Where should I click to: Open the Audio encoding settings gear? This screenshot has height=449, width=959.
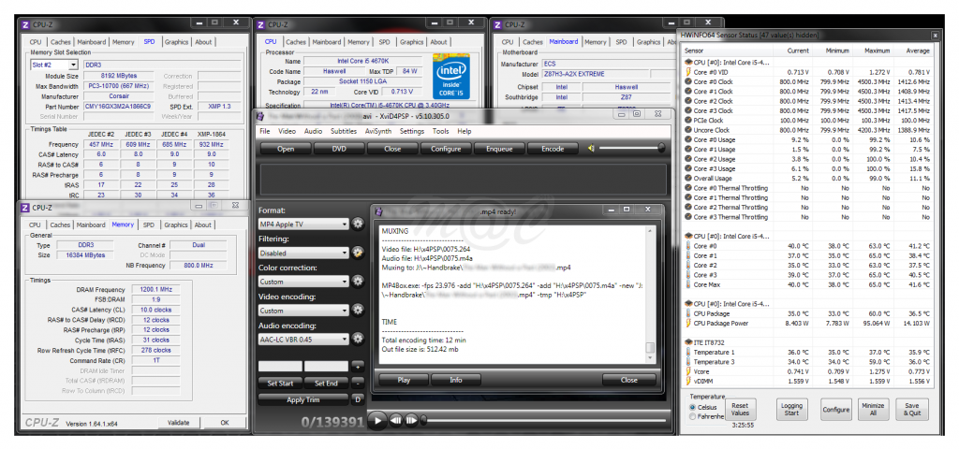(x=357, y=340)
